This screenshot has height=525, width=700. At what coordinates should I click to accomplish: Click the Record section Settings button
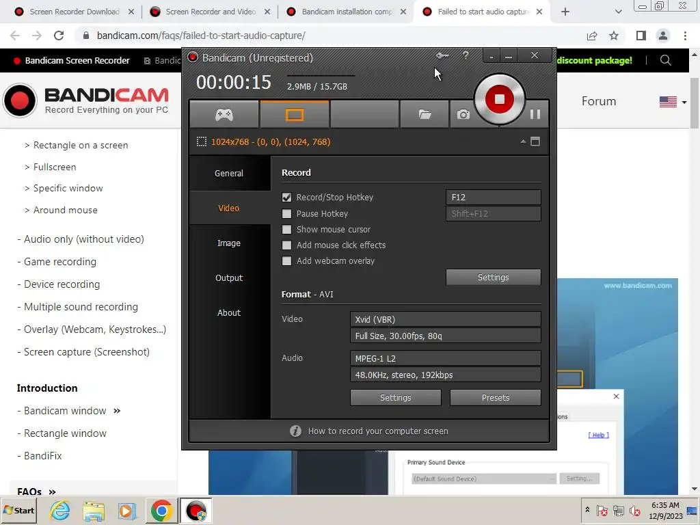(494, 278)
